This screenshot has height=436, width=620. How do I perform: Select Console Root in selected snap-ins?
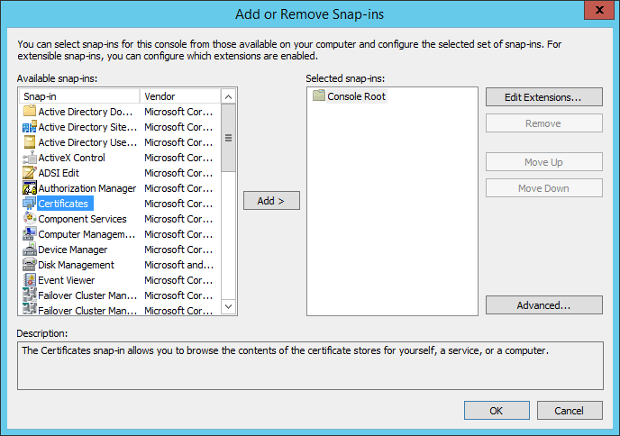click(x=355, y=96)
